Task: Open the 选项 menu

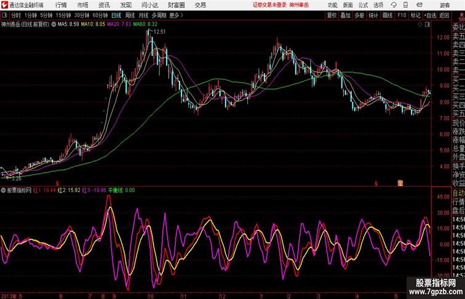Action: [378, 5]
